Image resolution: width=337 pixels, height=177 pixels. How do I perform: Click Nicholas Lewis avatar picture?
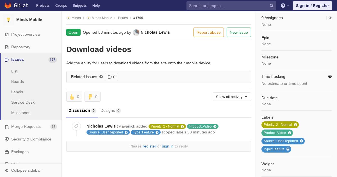(136, 32)
